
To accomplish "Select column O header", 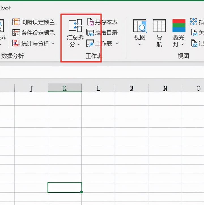I will click(x=193, y=88).
